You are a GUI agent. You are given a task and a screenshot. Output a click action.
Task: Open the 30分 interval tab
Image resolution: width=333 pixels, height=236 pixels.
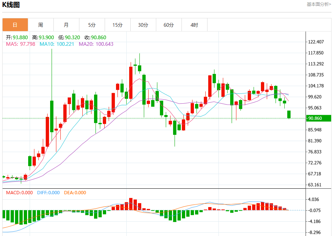point(143,25)
